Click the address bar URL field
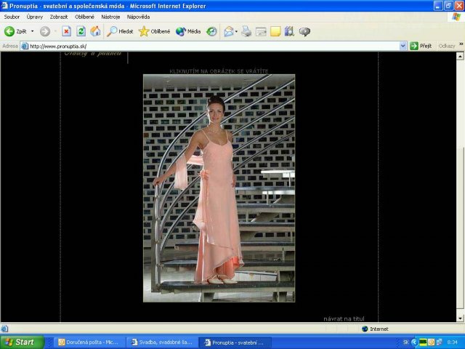This screenshot has height=349, width=465. tap(211, 46)
